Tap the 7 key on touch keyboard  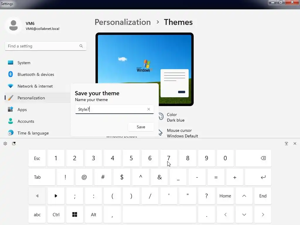(168, 158)
